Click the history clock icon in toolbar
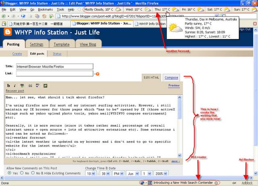258x186 pixels. 37,16
